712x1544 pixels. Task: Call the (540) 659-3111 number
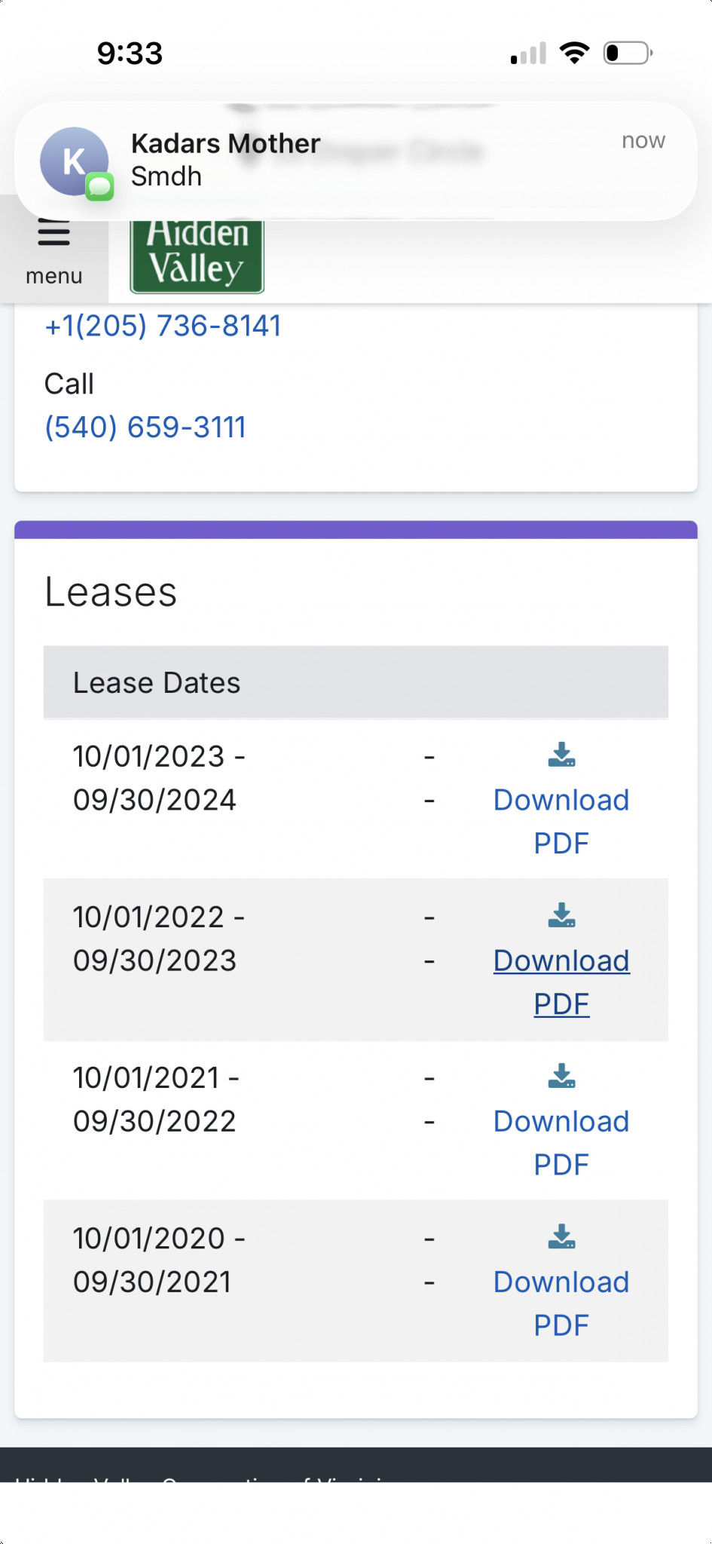(x=145, y=427)
